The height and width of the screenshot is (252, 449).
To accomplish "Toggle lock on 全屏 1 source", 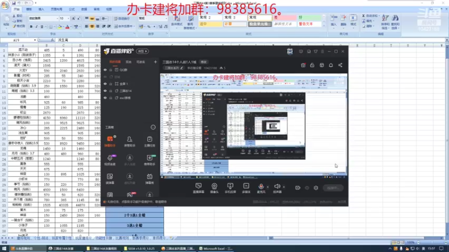I will point(111,83).
